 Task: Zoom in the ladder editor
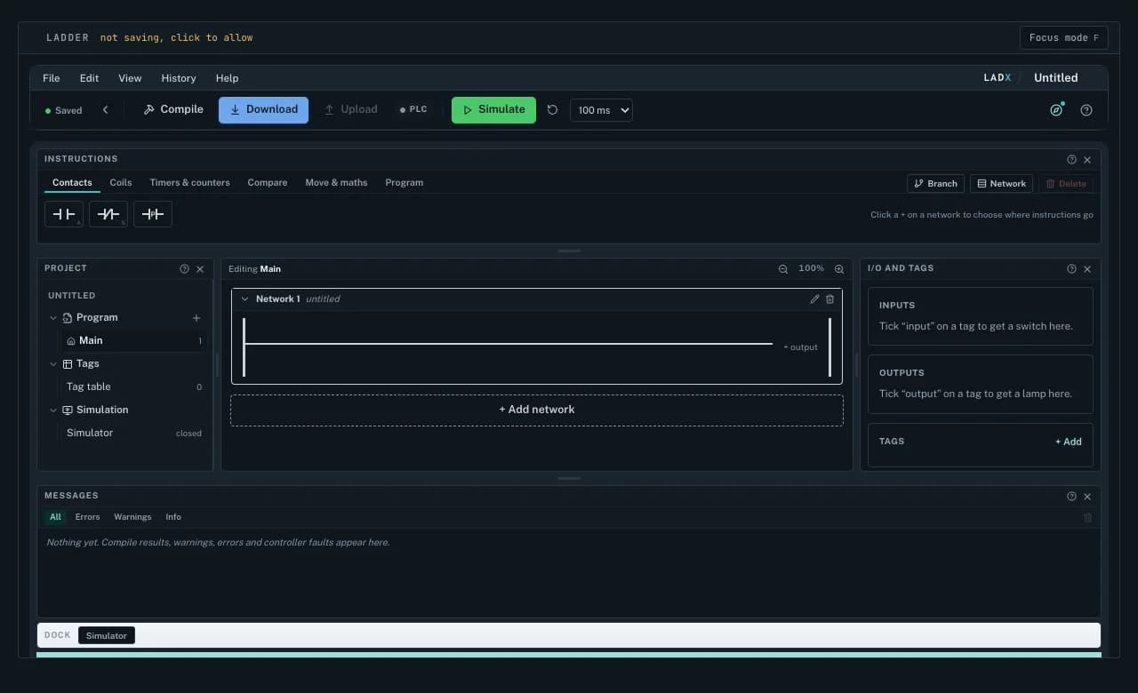[x=839, y=269]
